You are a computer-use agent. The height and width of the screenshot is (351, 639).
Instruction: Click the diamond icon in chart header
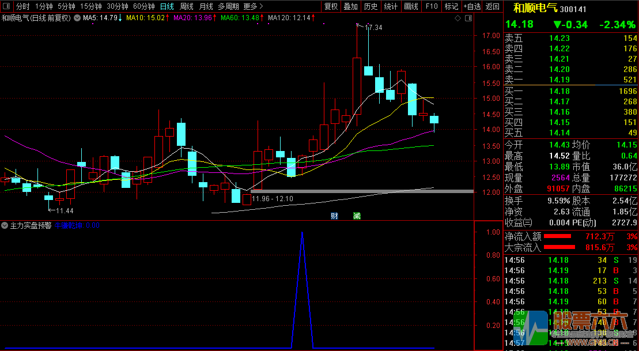457,18
